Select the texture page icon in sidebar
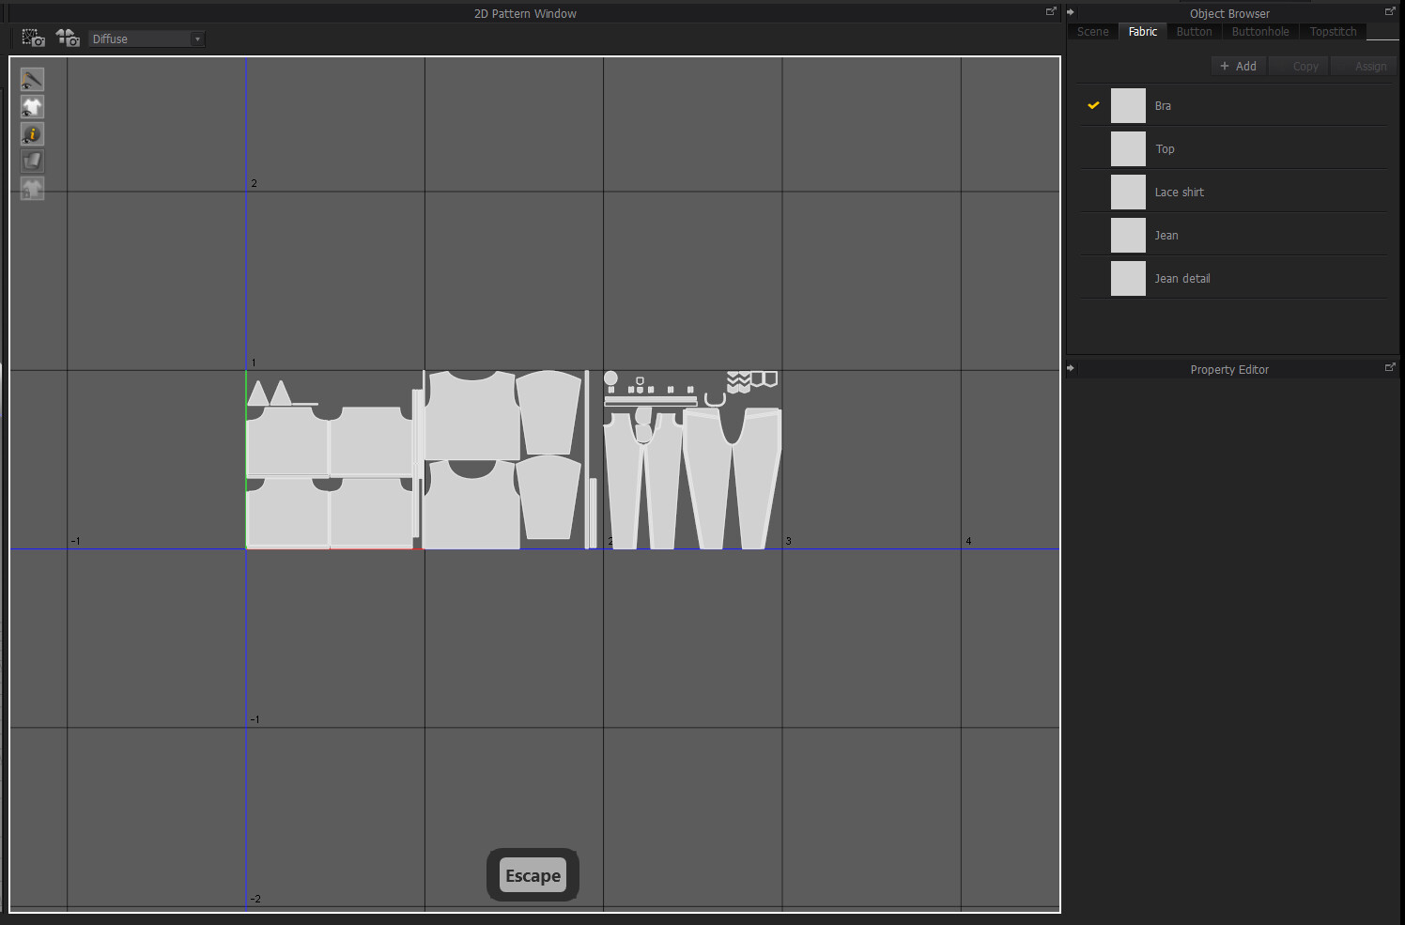 click(x=32, y=161)
